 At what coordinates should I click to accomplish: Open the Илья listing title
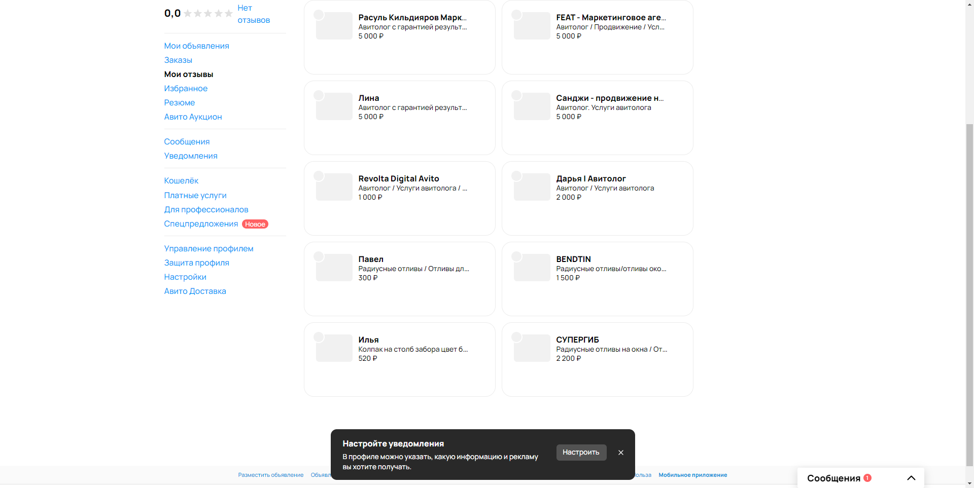pos(368,340)
